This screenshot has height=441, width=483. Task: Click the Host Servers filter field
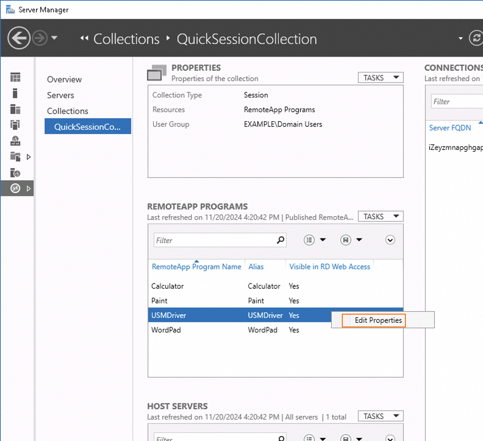[220, 437]
